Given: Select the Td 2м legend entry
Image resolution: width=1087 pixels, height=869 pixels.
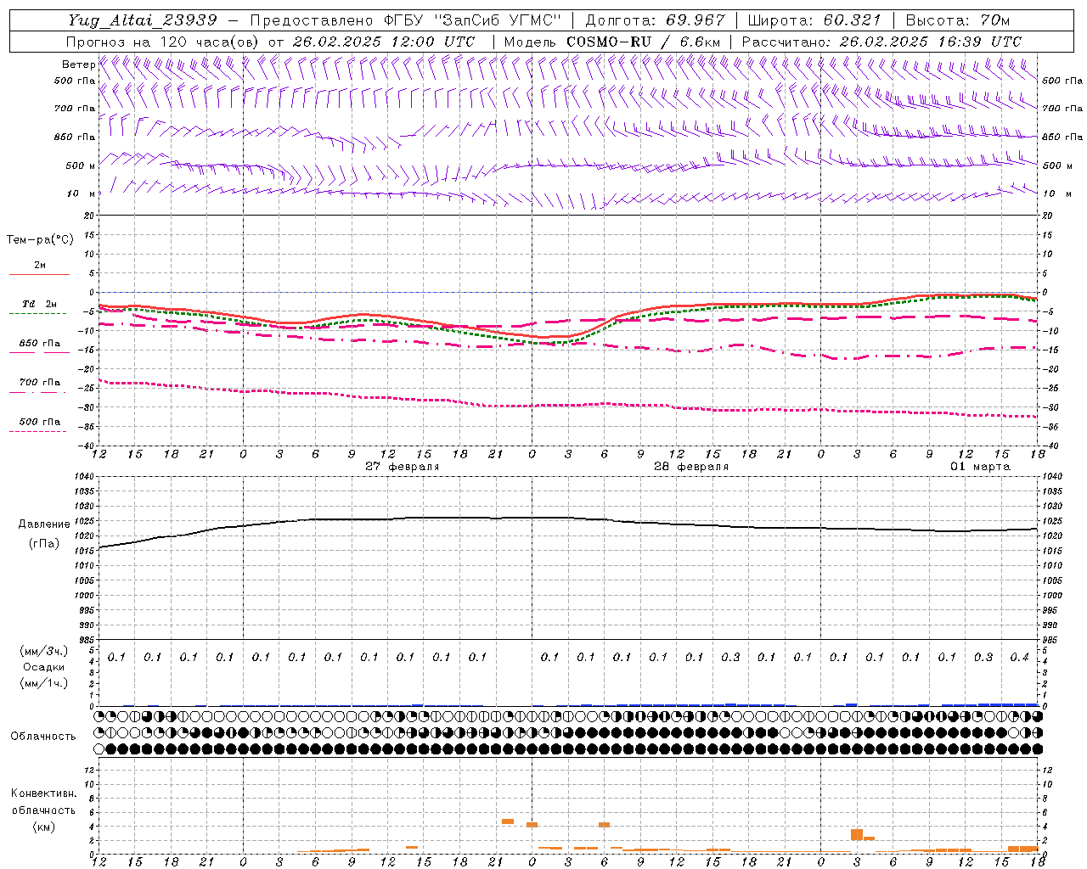Looking at the screenshot, I should 39,304.
